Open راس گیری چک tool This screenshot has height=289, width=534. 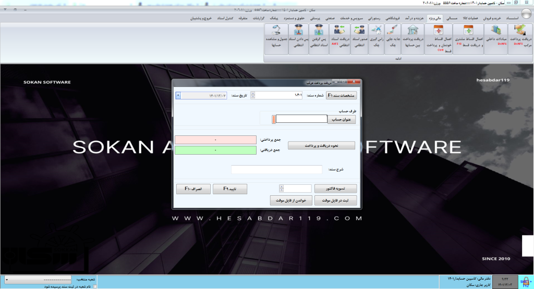click(377, 39)
